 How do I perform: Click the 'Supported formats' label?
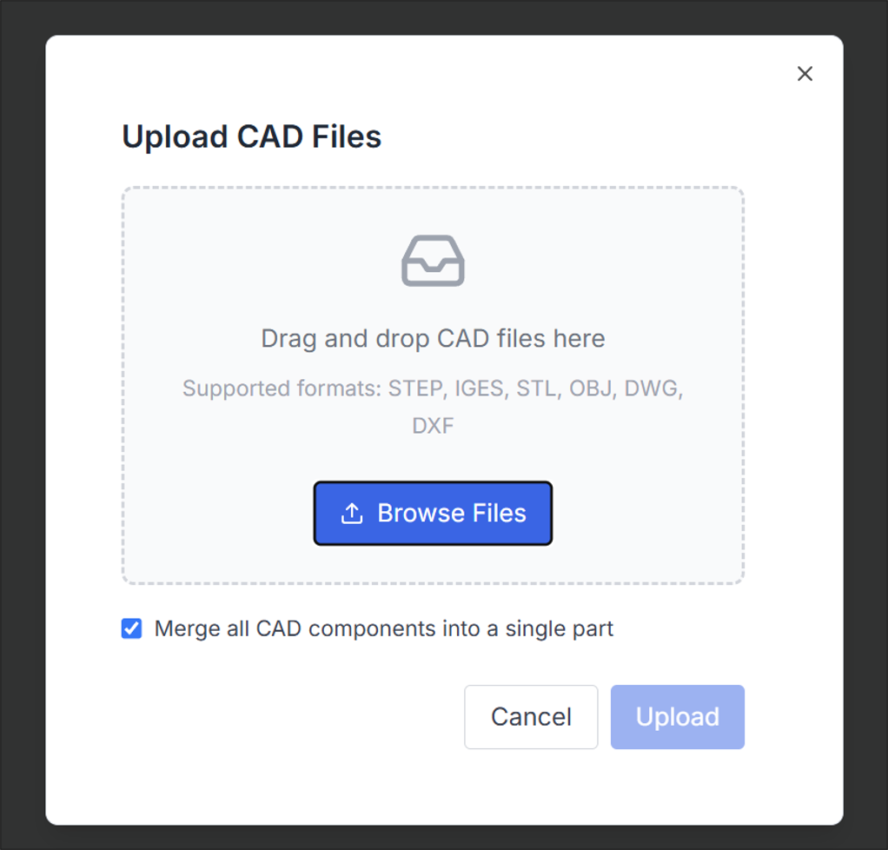click(x=281, y=388)
